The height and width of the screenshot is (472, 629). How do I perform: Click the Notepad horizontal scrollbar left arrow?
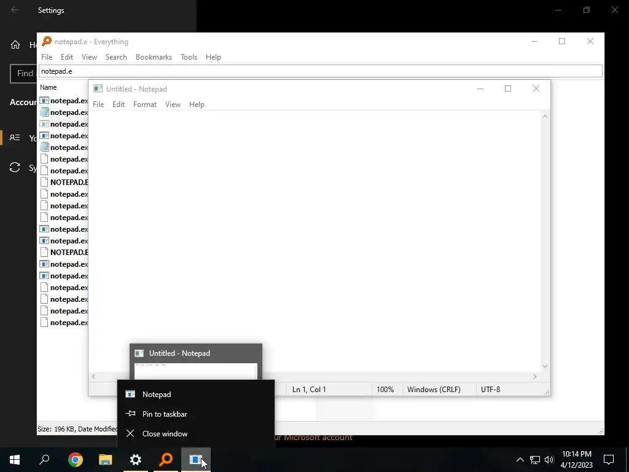pyautogui.click(x=93, y=377)
